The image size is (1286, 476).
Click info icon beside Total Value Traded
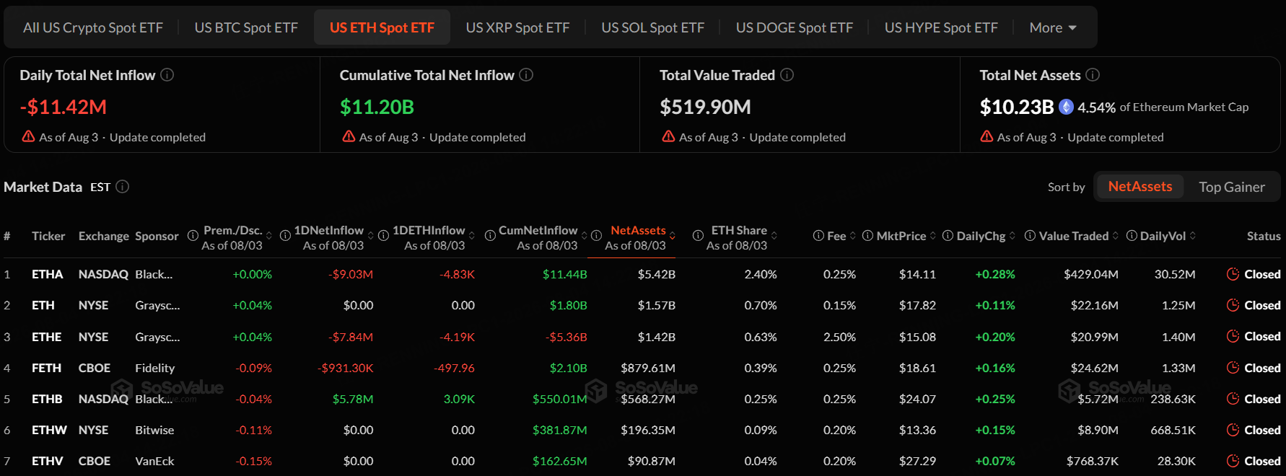click(x=787, y=75)
